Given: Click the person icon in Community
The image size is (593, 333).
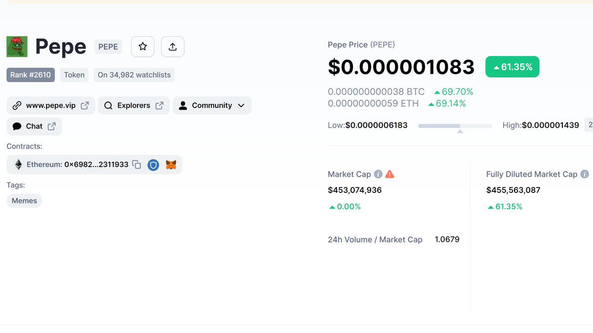Looking at the screenshot, I should click(183, 106).
